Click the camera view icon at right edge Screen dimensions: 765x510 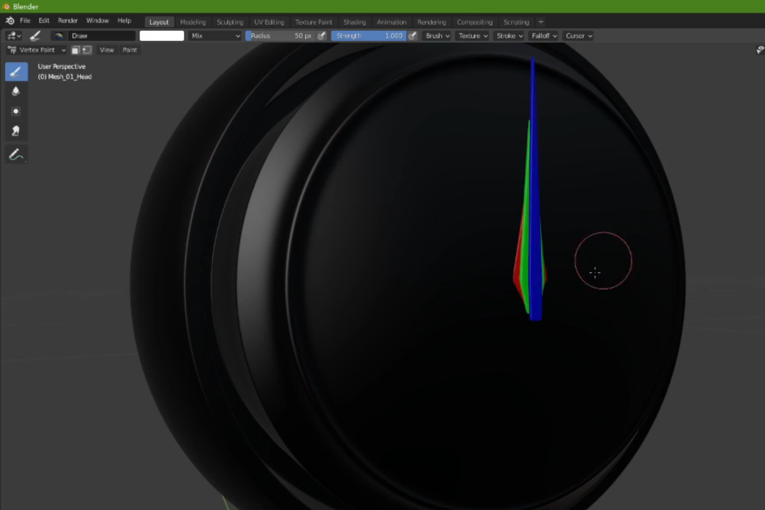(x=759, y=50)
